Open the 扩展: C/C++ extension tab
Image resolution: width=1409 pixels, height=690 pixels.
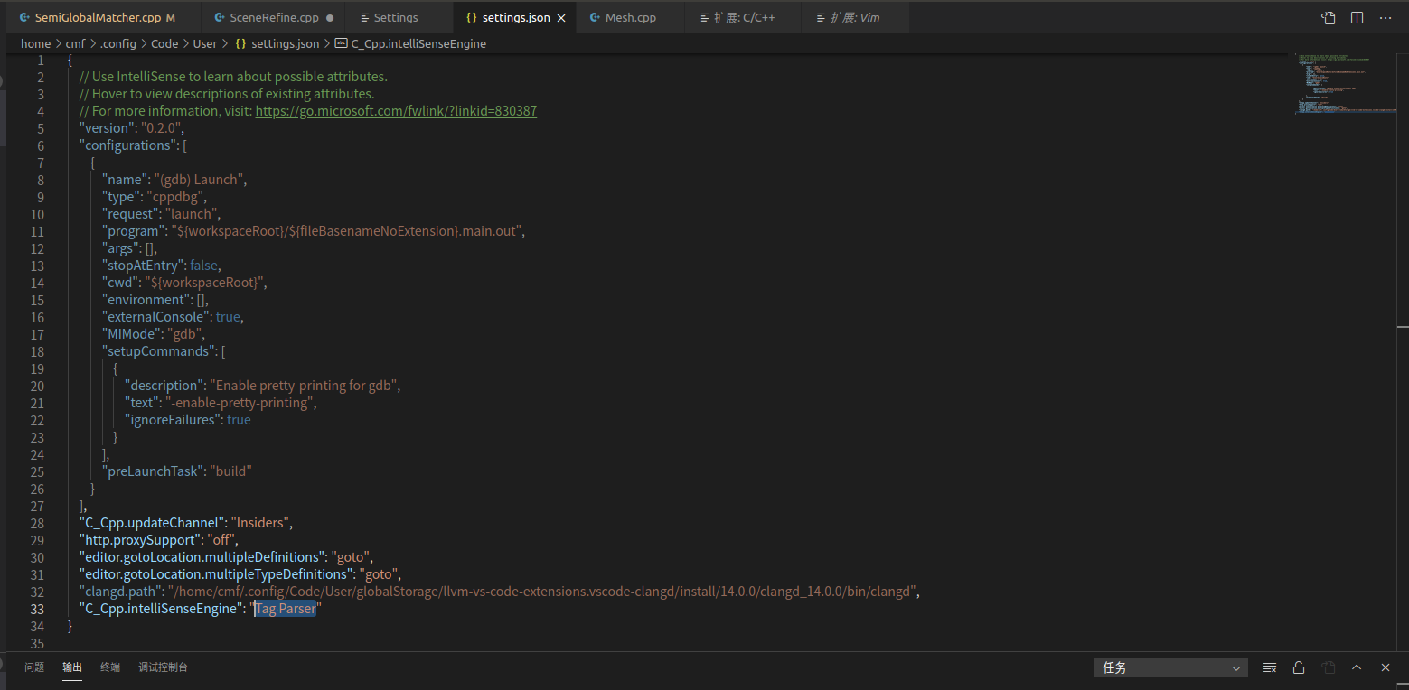743,18
